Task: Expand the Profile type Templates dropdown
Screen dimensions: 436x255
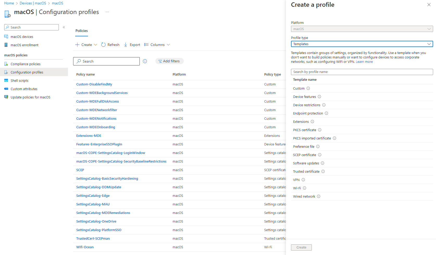Action: click(362, 44)
